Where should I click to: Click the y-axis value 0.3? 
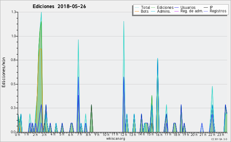point(13,108)
